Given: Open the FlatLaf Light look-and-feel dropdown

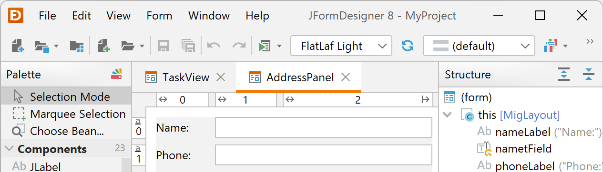Looking at the screenshot, I should 341,46.
